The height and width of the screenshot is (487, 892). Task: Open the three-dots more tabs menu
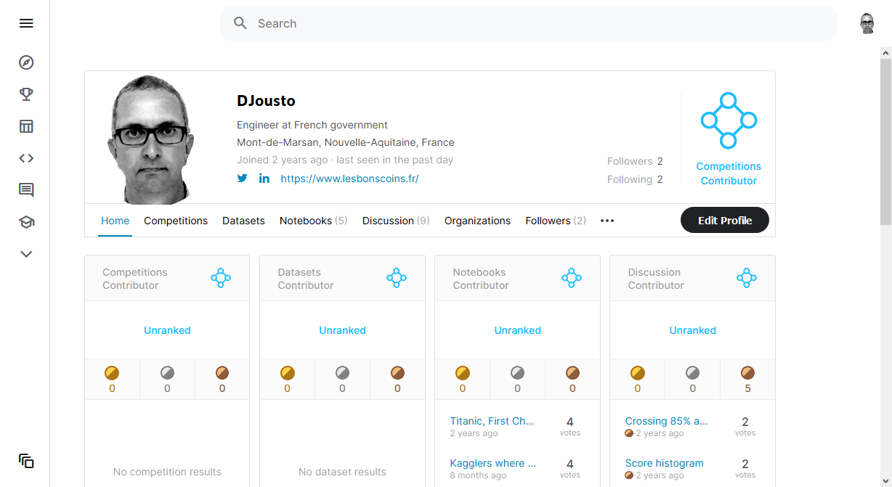[x=607, y=221]
